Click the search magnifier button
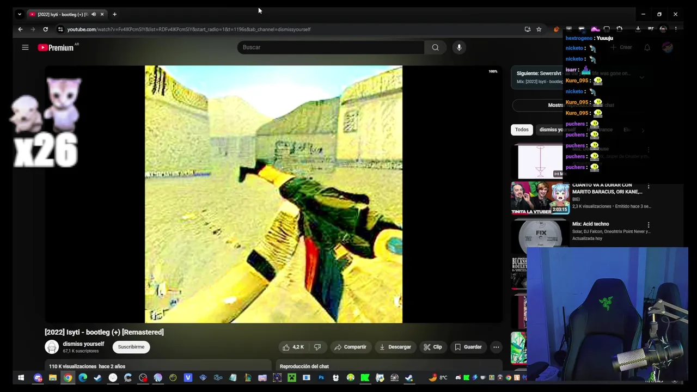Screen dimensions: 697x392 pos(435,47)
